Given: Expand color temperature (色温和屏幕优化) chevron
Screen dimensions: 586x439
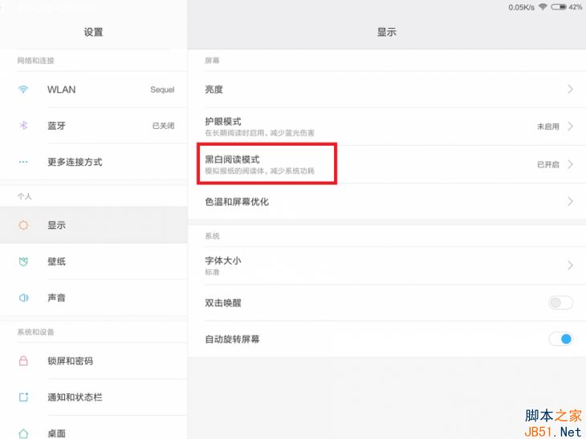Looking at the screenshot, I should coord(570,202).
